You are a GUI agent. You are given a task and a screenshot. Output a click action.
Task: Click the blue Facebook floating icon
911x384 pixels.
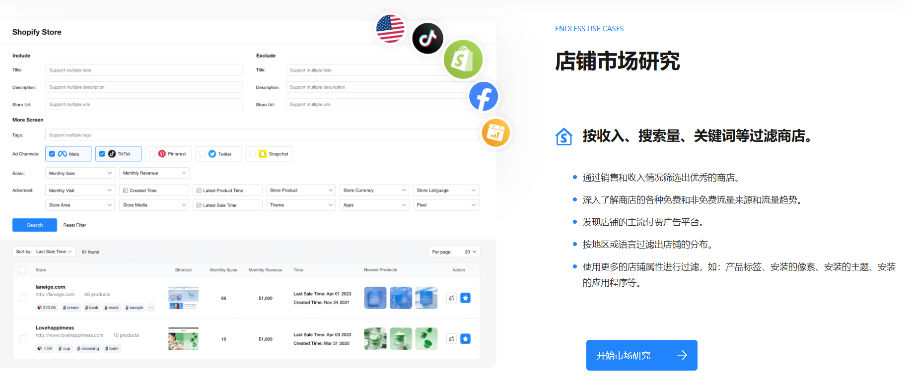click(484, 96)
